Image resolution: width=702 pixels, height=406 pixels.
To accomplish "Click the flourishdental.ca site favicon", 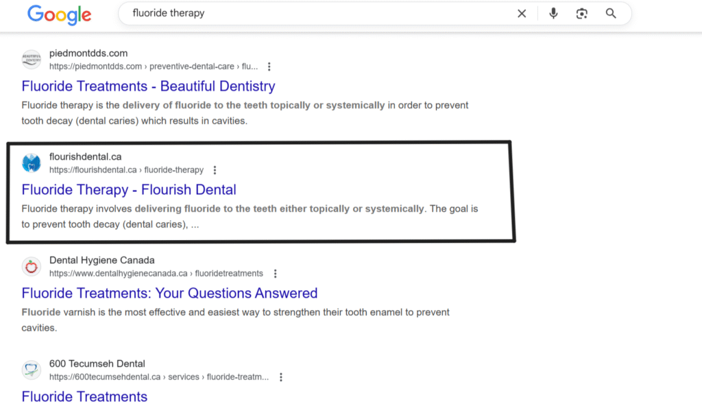I will (32, 163).
